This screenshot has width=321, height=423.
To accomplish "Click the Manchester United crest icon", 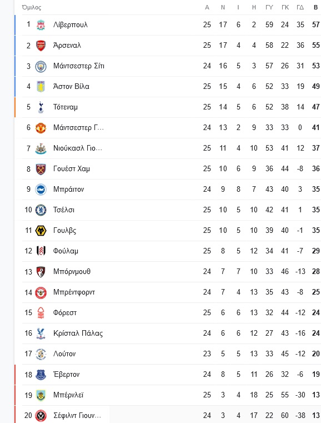I will pyautogui.click(x=41, y=128).
